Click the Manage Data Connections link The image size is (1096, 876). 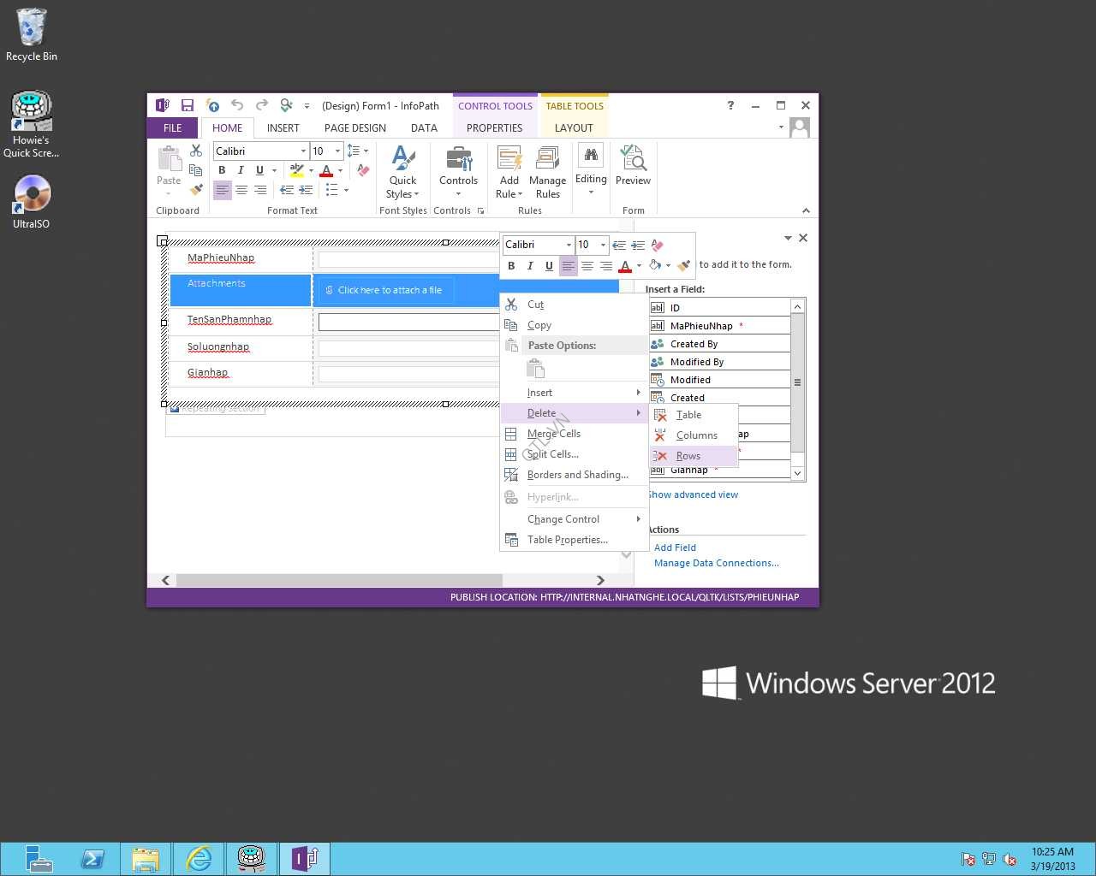[716, 563]
